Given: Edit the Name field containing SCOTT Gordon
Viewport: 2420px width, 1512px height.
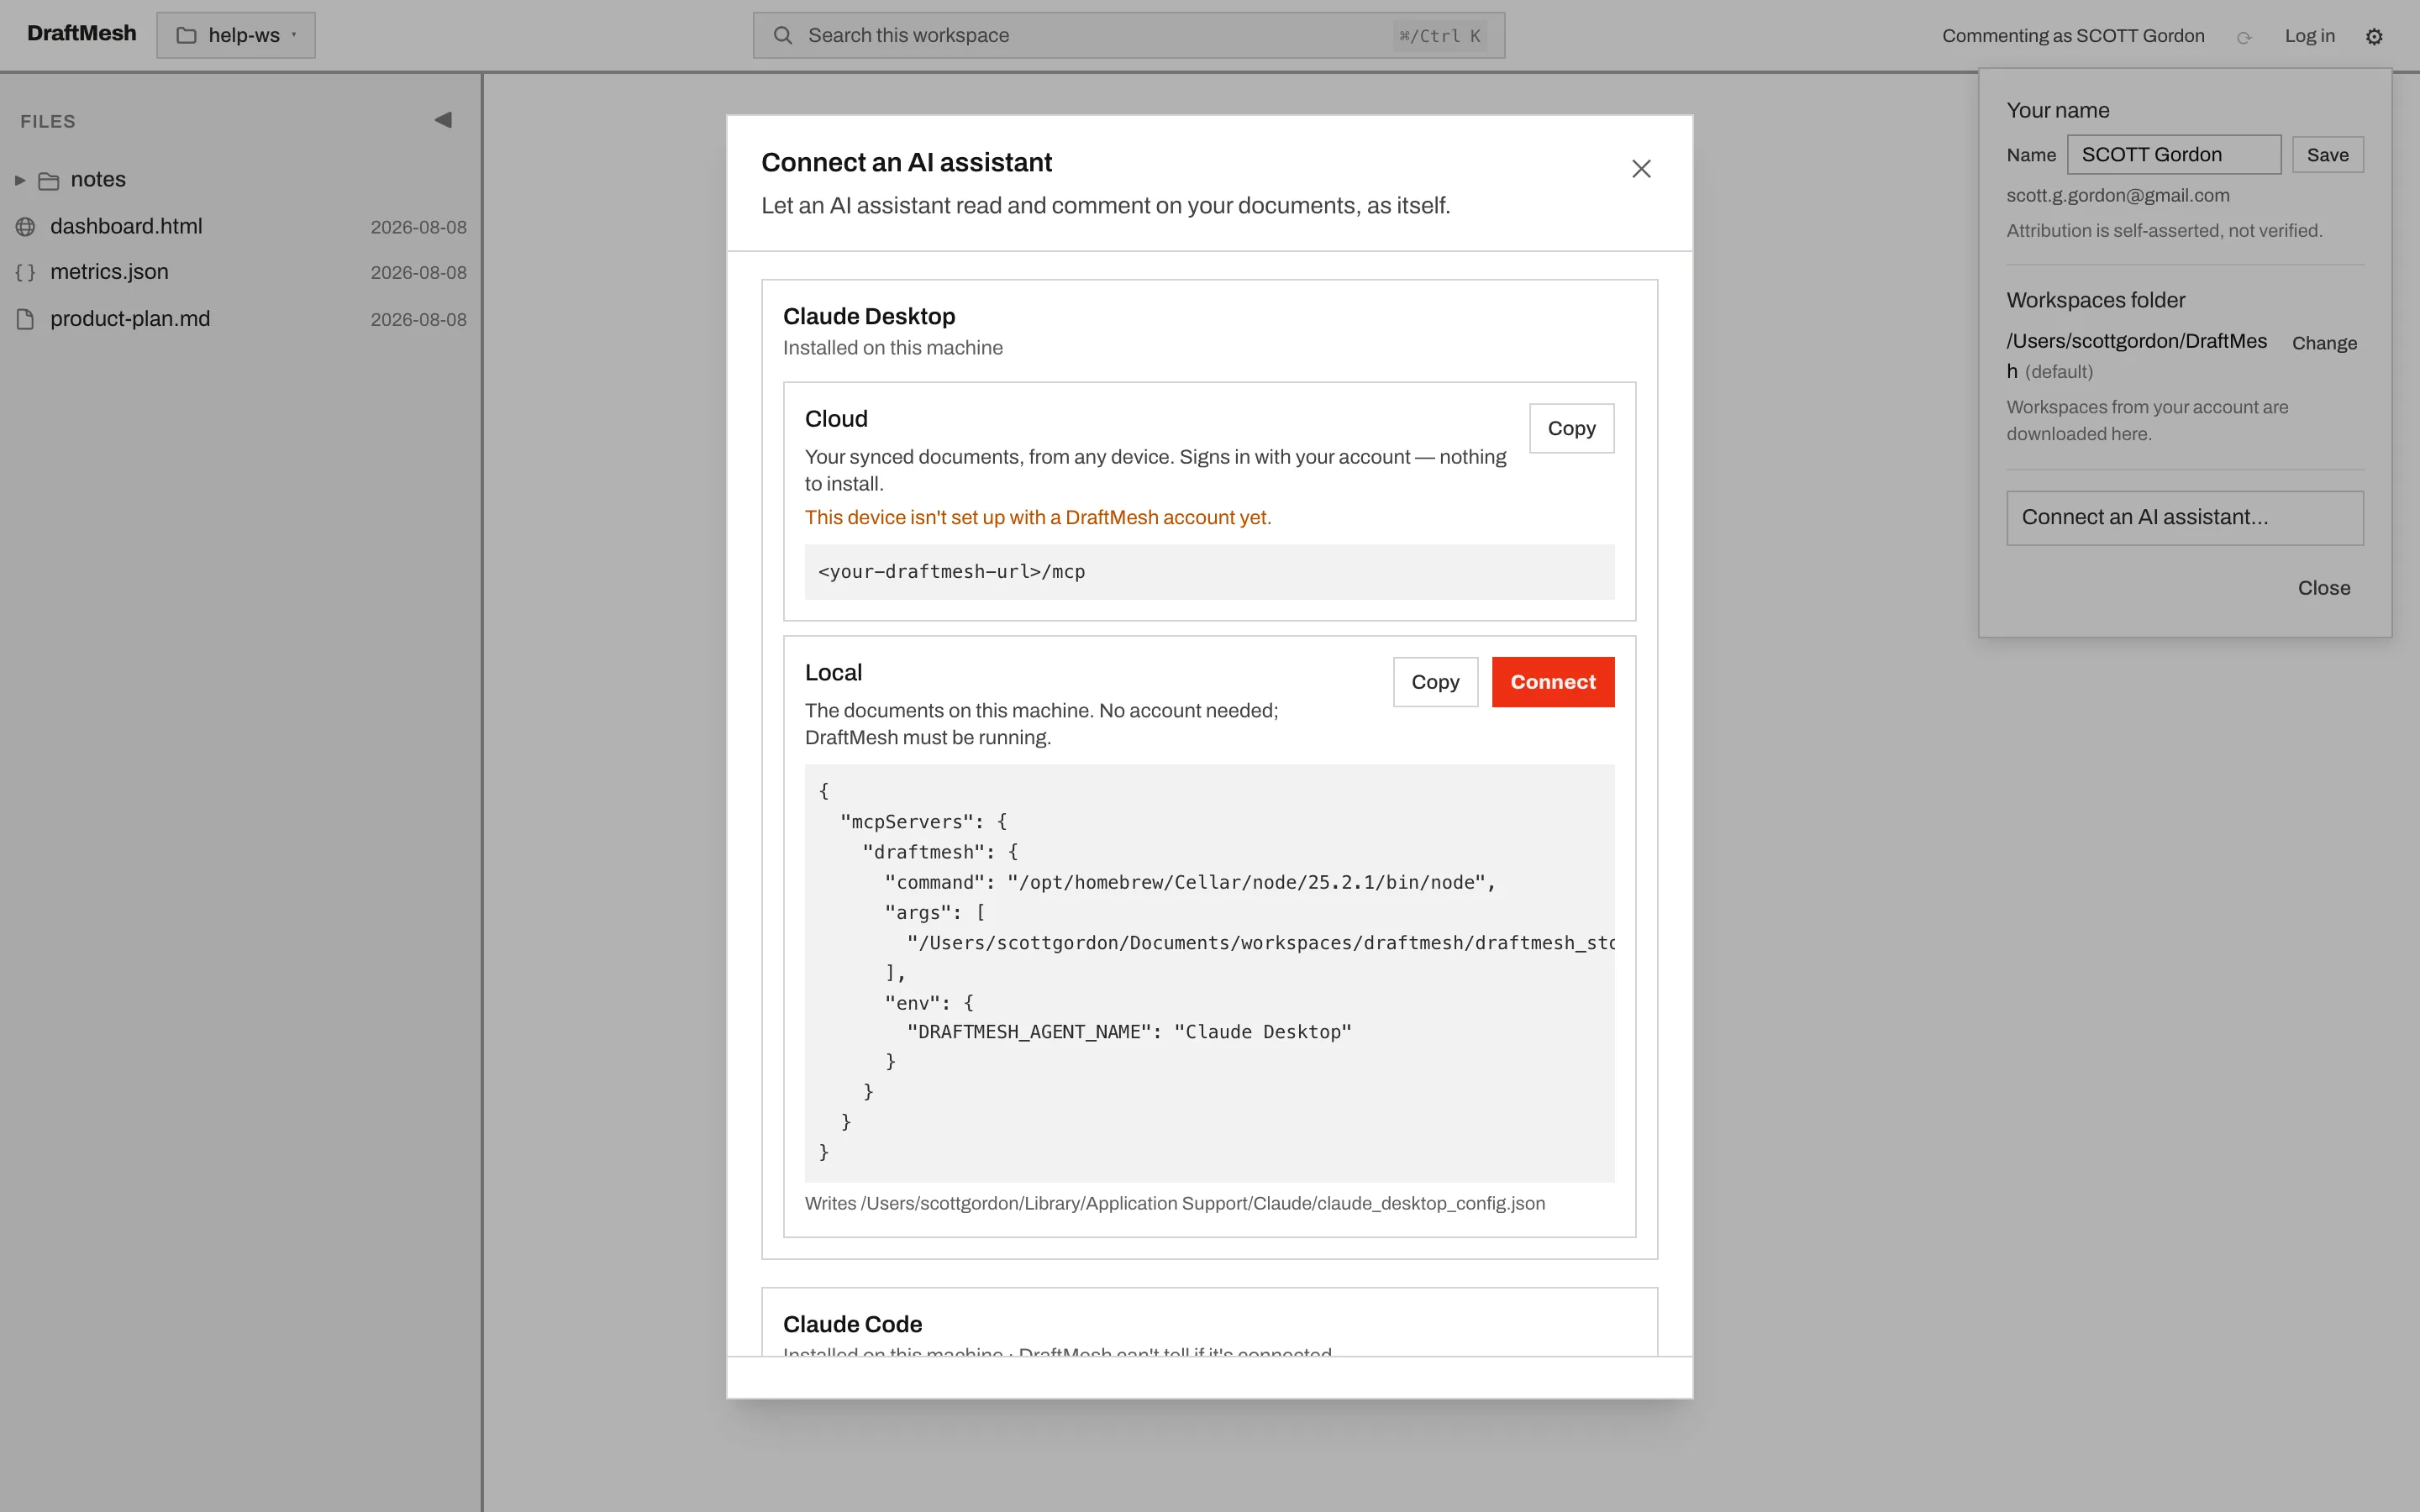Looking at the screenshot, I should (x=2174, y=154).
